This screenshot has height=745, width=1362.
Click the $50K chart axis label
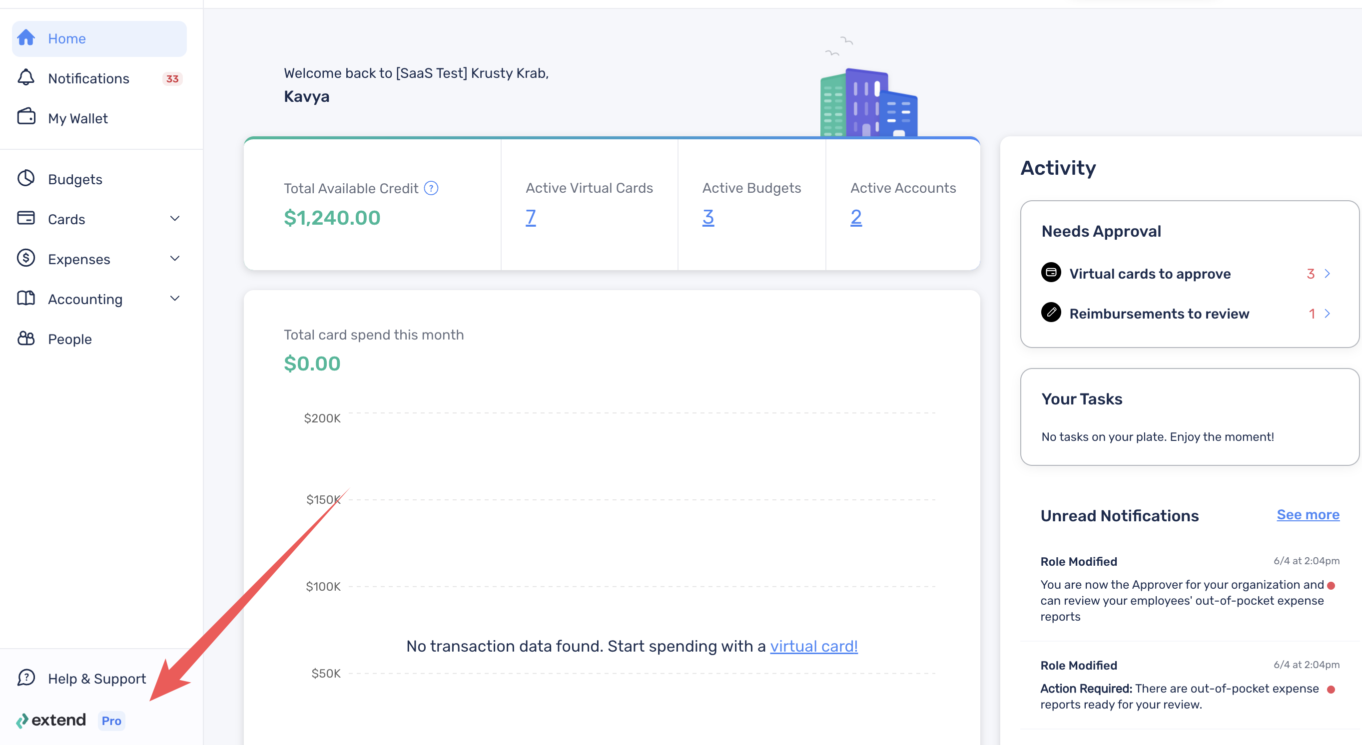click(326, 673)
